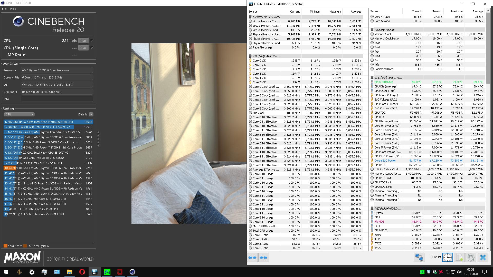Expand ranking Details arrow
The width and height of the screenshot is (493, 277).
(x=91, y=114)
